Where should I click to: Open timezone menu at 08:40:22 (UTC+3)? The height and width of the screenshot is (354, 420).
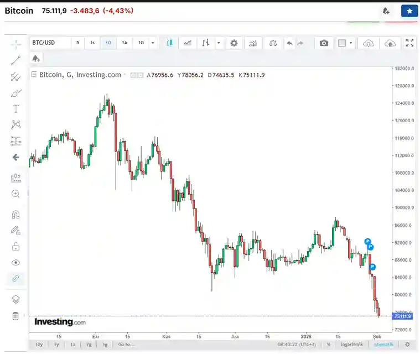tap(297, 345)
